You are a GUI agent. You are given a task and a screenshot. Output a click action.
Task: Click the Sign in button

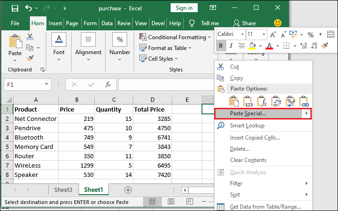tap(184, 8)
